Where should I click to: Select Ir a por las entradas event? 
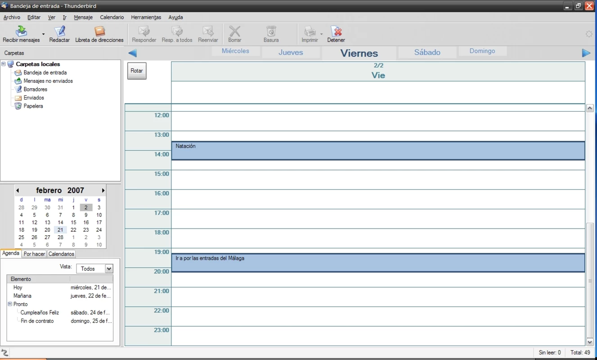click(x=378, y=263)
